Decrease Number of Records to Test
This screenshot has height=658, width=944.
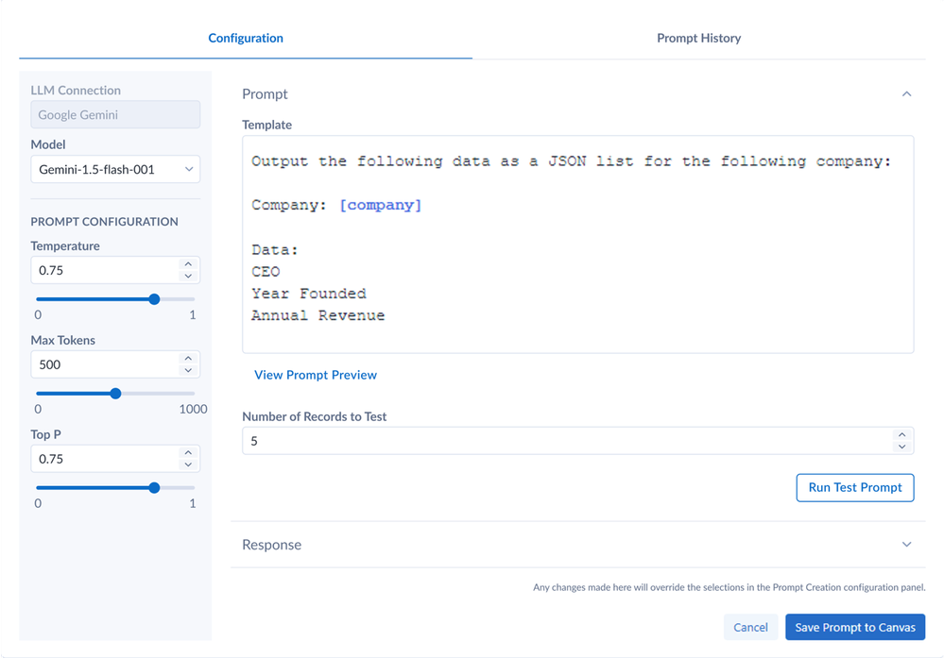coord(901,447)
